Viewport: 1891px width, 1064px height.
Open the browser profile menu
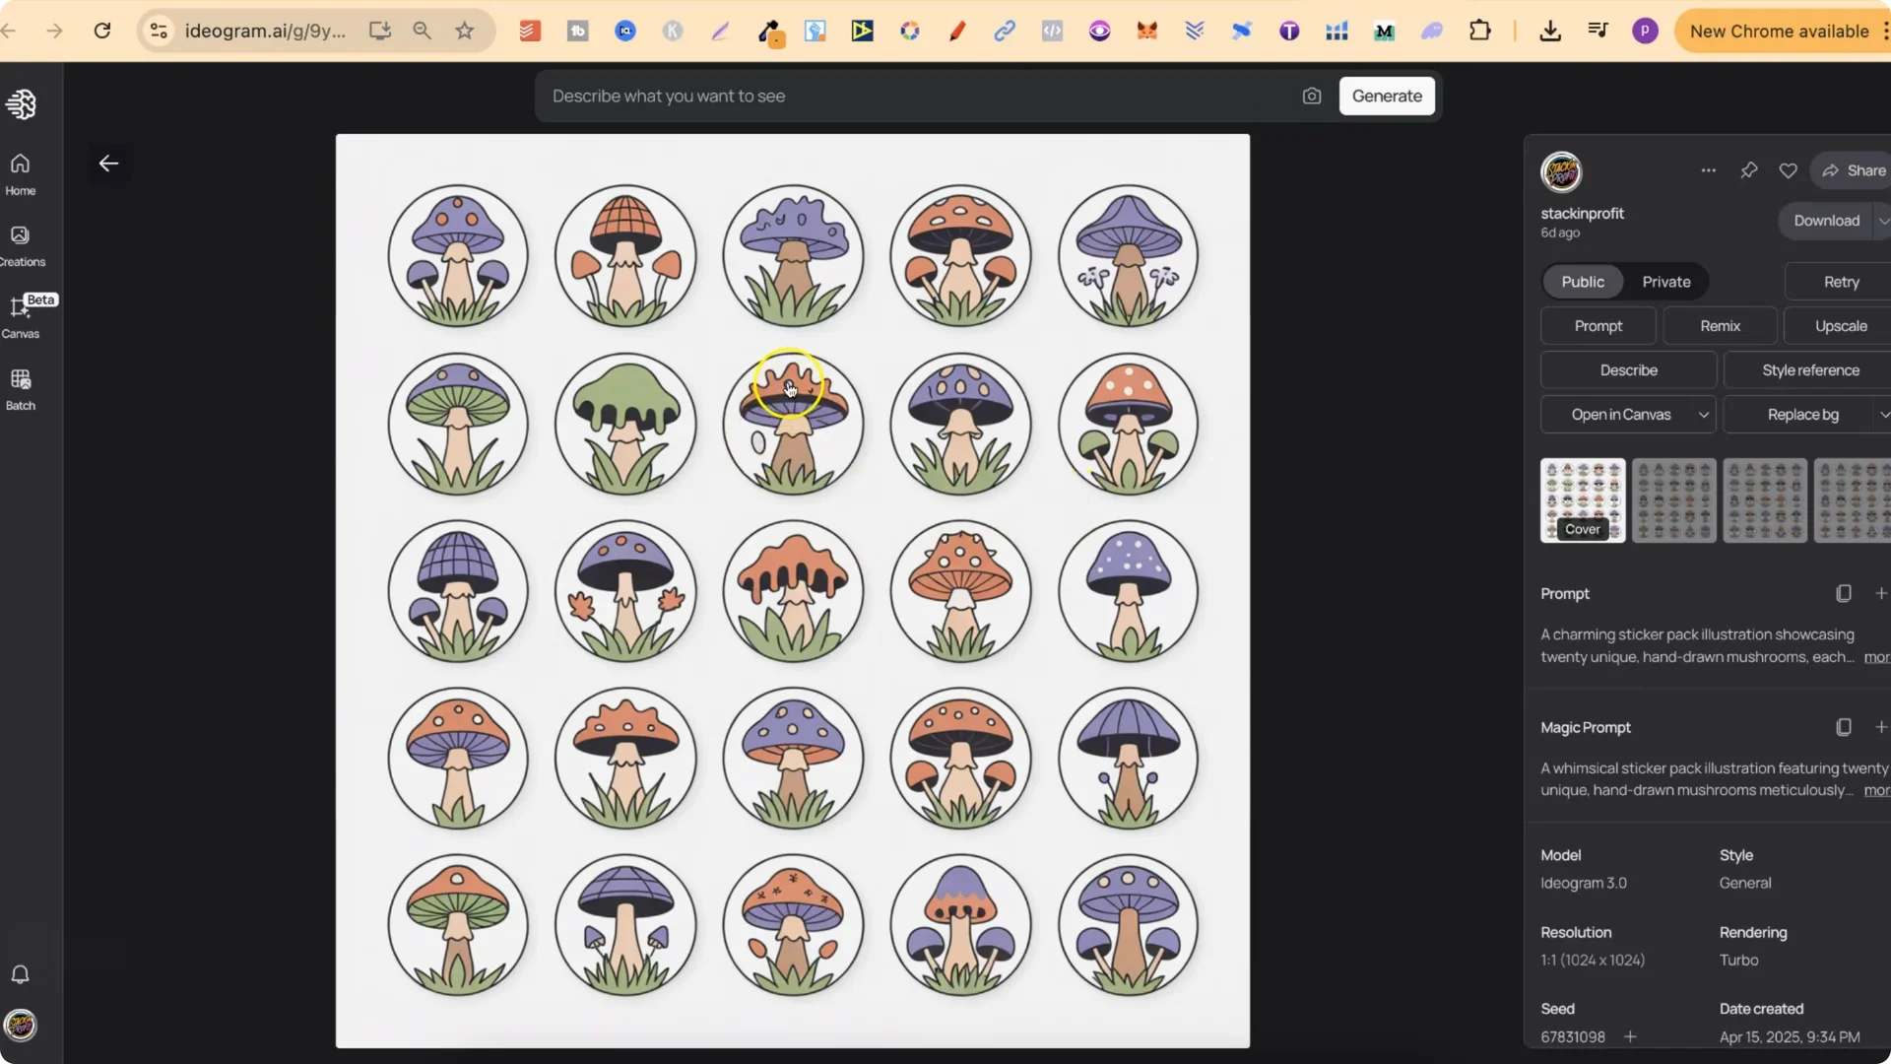1645,31
